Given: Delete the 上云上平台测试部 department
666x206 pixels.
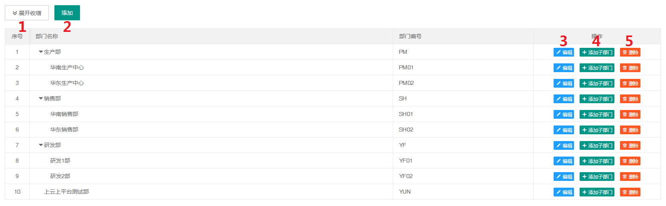Looking at the screenshot, I should coord(630,192).
